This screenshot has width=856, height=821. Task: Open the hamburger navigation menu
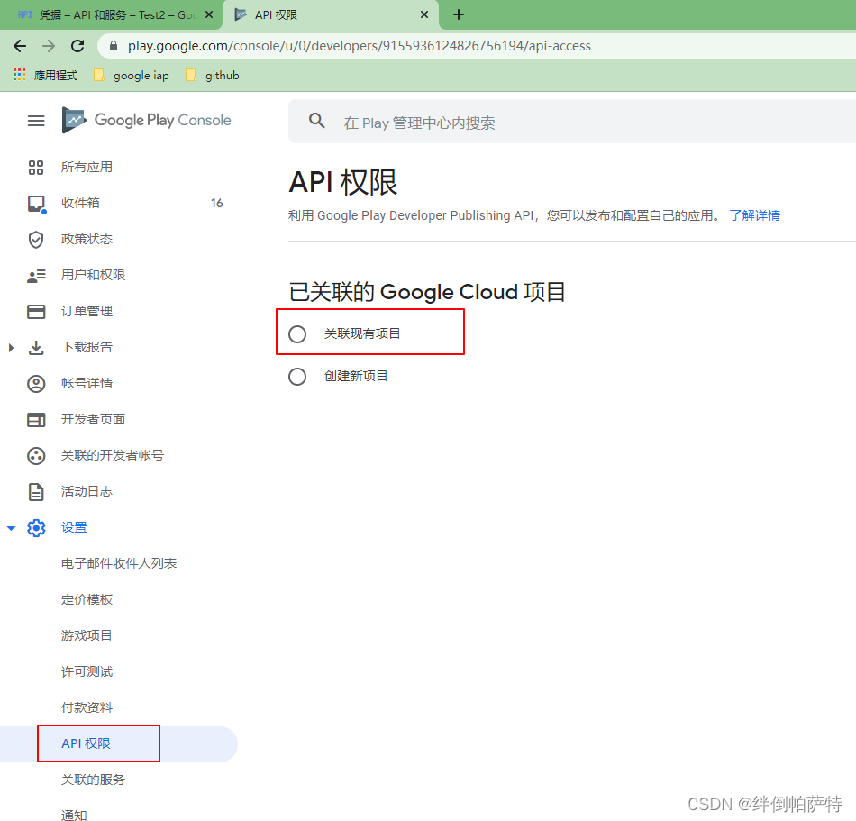pyautogui.click(x=36, y=121)
